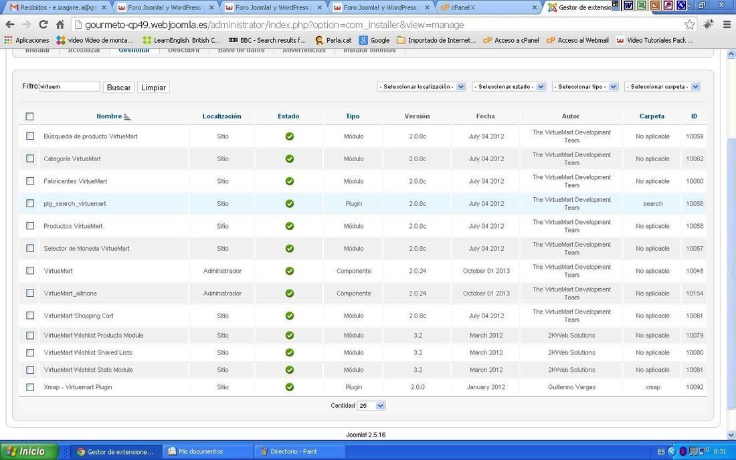Toggle enabled state of Productos VirtueMart
This screenshot has height=460, width=736.
click(289, 226)
